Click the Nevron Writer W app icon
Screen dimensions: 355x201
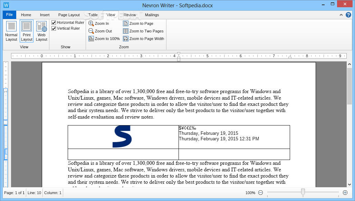tap(6, 5)
